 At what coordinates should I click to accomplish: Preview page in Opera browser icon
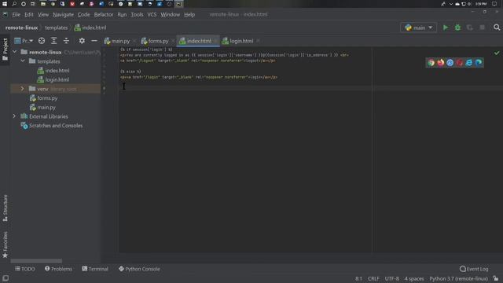click(459, 63)
